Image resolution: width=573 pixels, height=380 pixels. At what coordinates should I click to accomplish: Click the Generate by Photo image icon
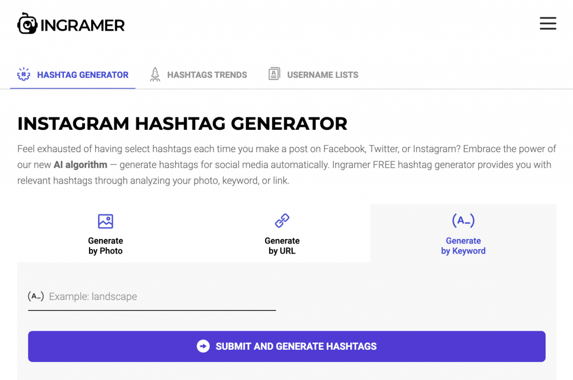coord(106,221)
